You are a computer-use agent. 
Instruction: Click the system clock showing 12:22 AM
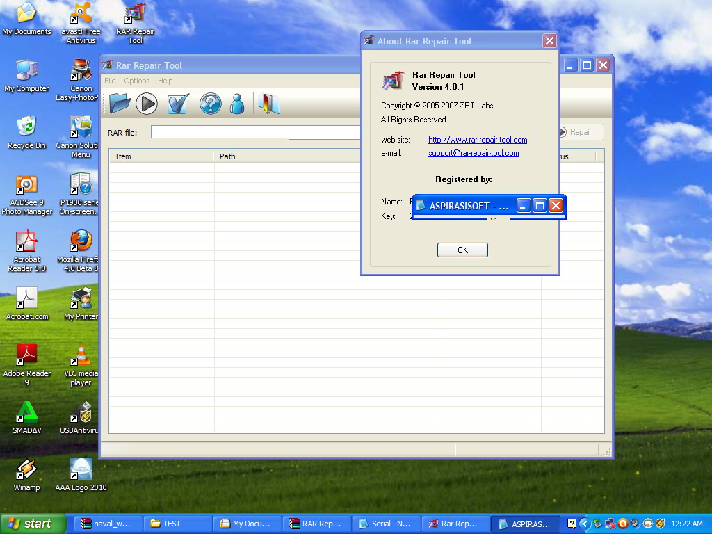pyautogui.click(x=686, y=524)
